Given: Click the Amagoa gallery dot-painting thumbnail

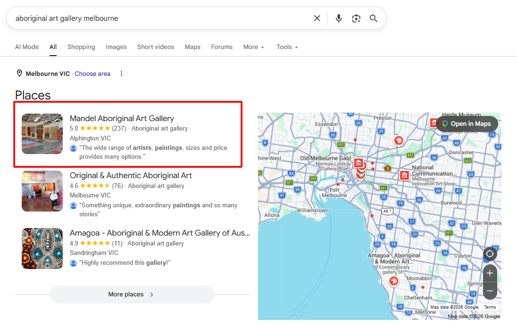Looking at the screenshot, I should [x=42, y=249].
